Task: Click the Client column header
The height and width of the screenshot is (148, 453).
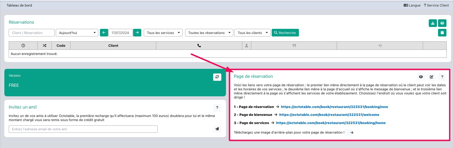Action: 113,45
